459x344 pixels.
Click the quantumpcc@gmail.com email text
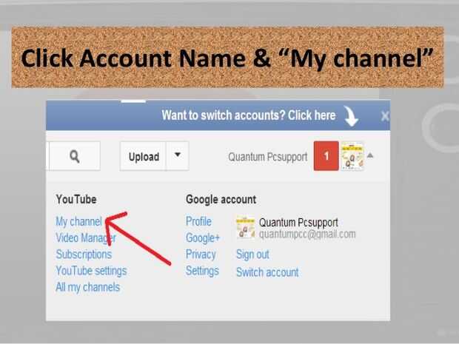point(307,234)
